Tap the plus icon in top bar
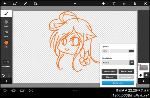Viewport: 150px width, 98px height. click(103, 3)
